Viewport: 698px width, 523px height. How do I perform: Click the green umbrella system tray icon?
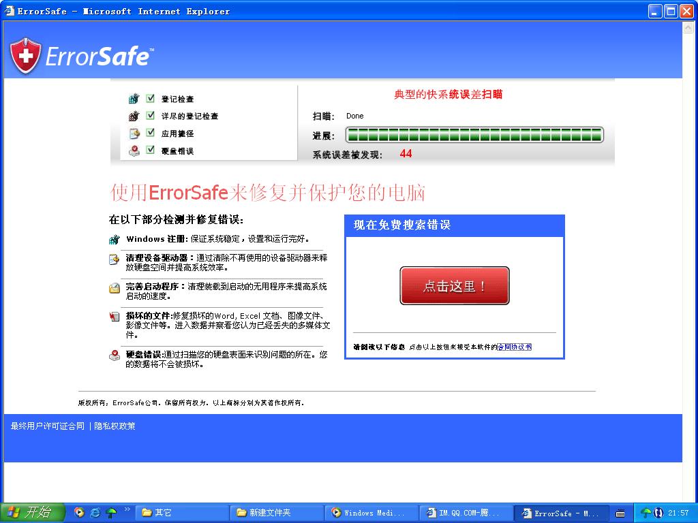646,513
